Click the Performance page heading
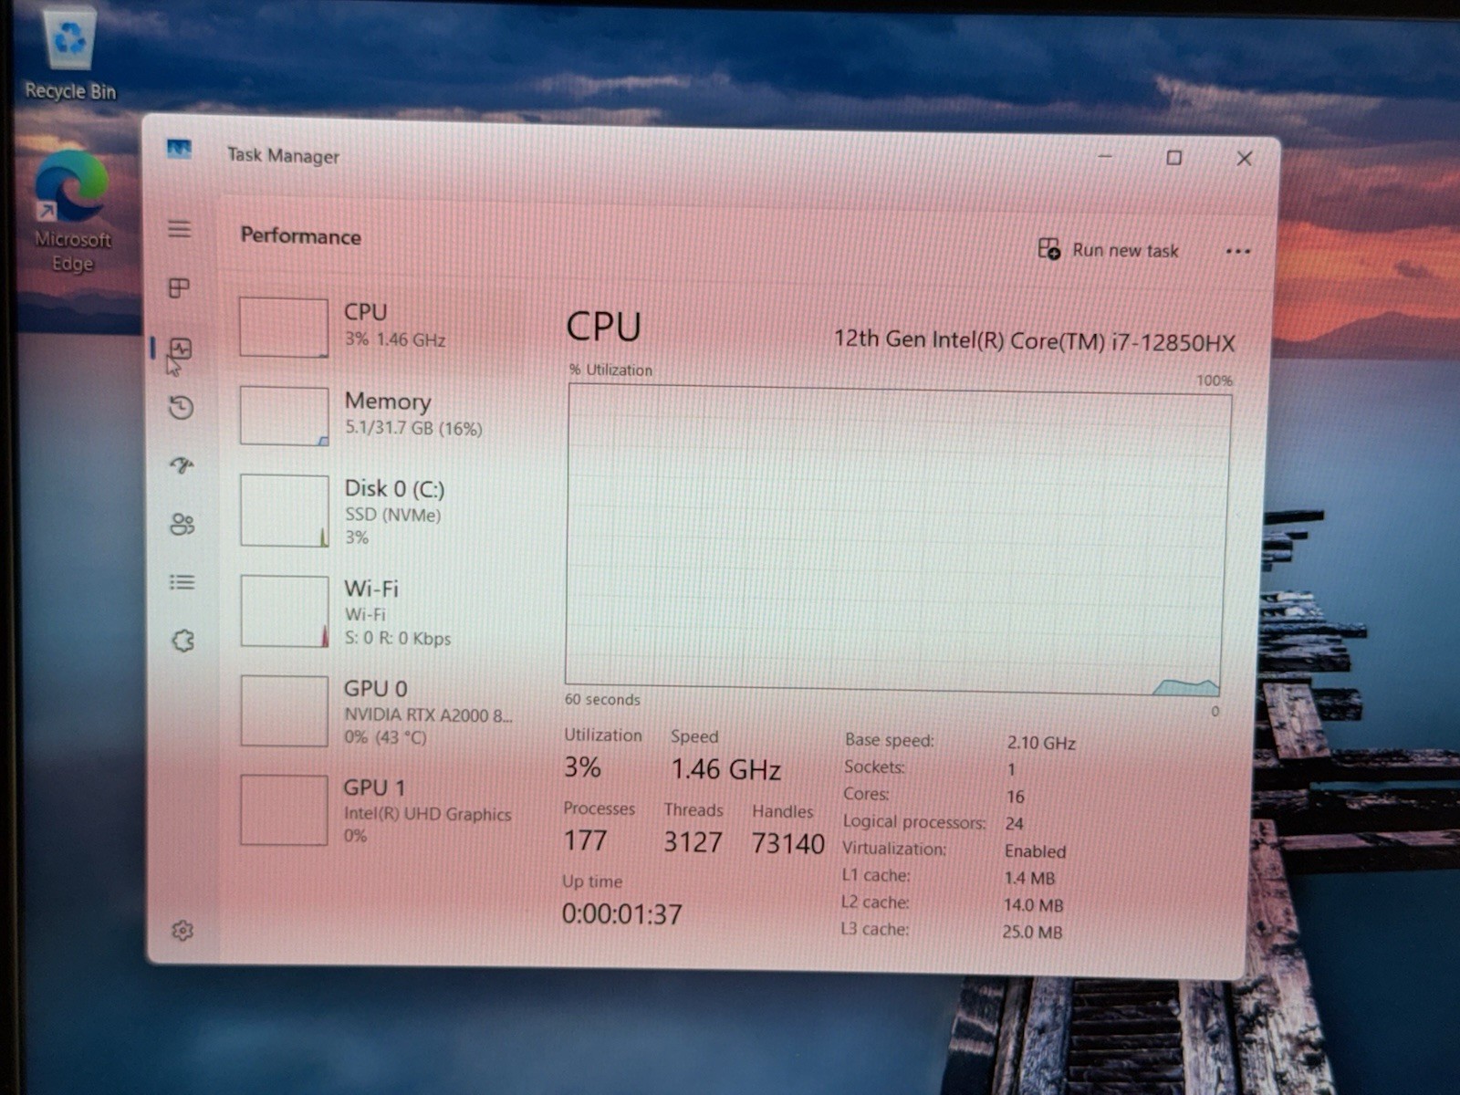This screenshot has height=1095, width=1460. 300,235
